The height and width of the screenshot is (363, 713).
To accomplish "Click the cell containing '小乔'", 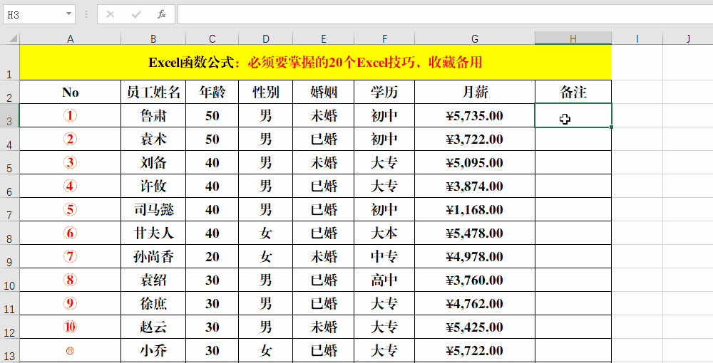I will pyautogui.click(x=153, y=351).
